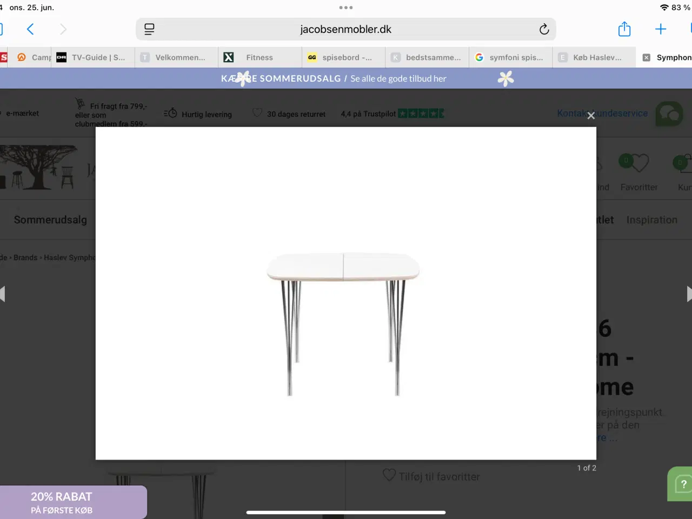Switch to the Køb Haslev tab

pos(594,57)
